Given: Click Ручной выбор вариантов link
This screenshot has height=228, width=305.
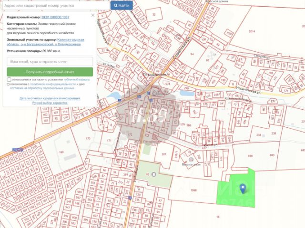Looking at the screenshot, I should [x=50, y=103].
